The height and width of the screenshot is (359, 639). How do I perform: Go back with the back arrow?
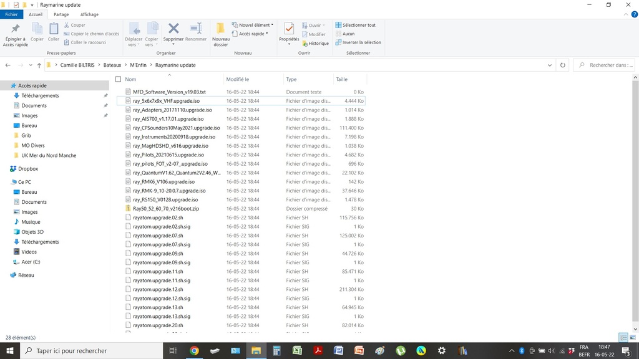tap(7, 65)
